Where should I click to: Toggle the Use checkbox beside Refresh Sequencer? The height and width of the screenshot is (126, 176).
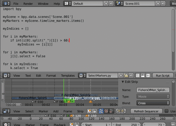click(x=167, y=111)
